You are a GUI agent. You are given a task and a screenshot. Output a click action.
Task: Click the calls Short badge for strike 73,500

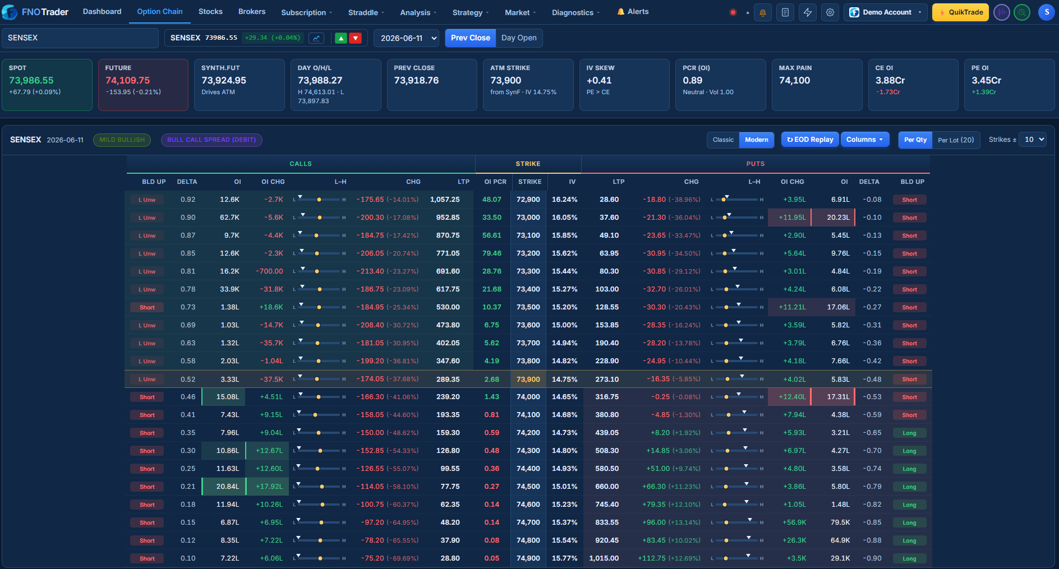pos(147,307)
